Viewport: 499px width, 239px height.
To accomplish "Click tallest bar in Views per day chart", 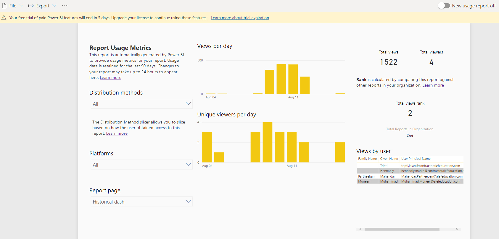I will (x=281, y=79).
